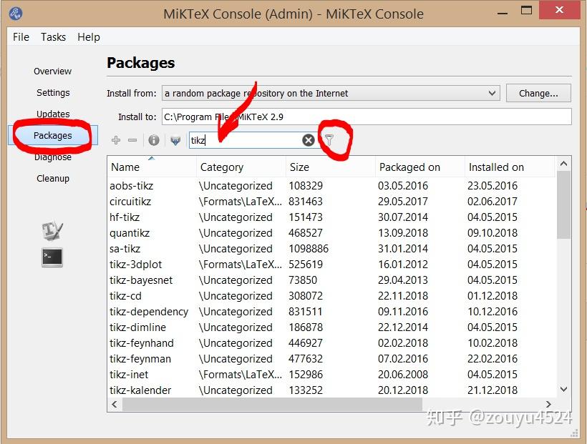587x444 pixels.
Task: Select the tikz-3dplot package row
Action: coord(331,264)
